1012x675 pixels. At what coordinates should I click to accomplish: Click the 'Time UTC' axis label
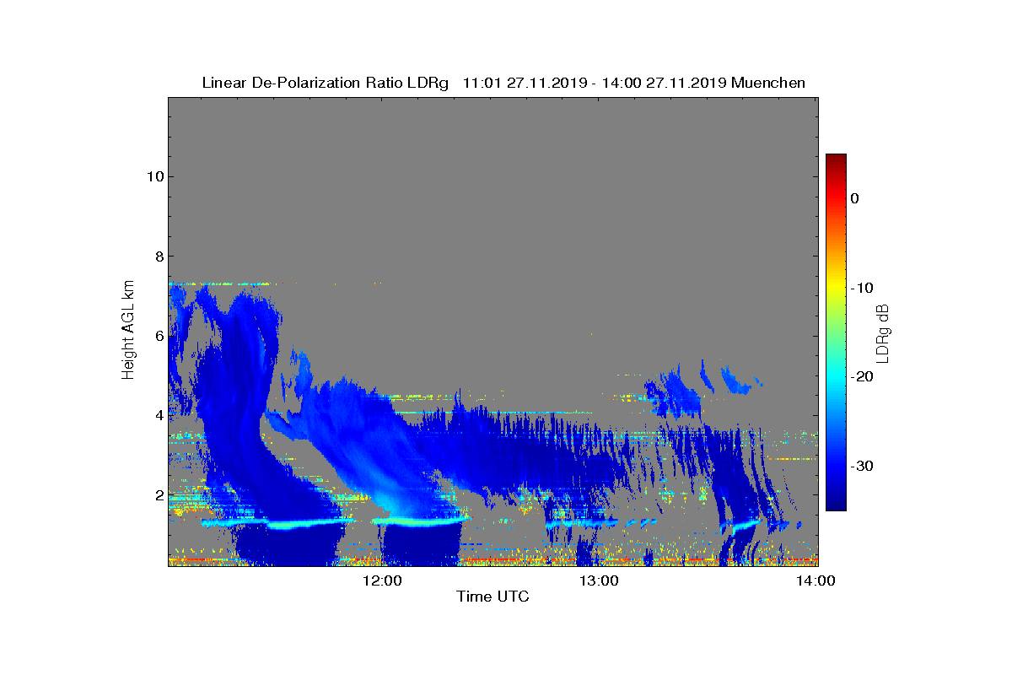pyautogui.click(x=493, y=597)
